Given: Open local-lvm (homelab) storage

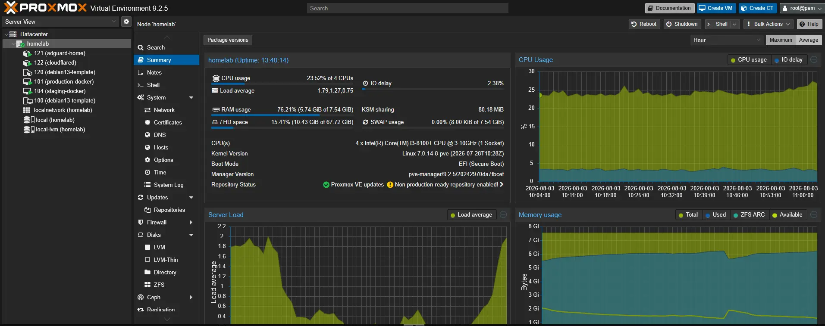Looking at the screenshot, I should [60, 129].
